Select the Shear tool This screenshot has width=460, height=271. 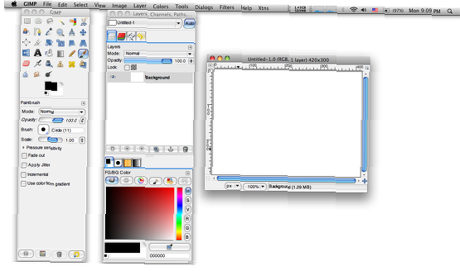tap(72, 43)
